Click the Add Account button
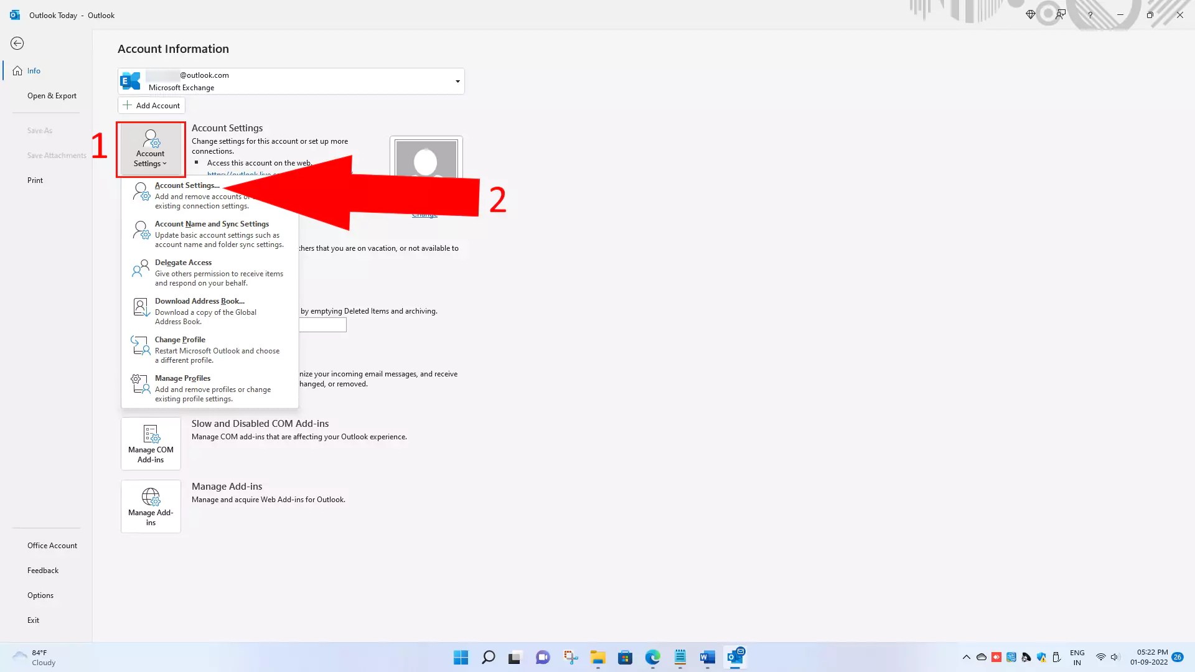Image resolution: width=1195 pixels, height=672 pixels. click(151, 105)
